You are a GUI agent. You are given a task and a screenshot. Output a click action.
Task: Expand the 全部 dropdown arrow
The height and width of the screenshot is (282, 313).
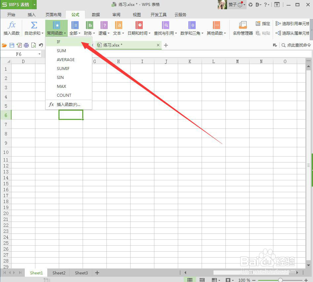click(79, 33)
